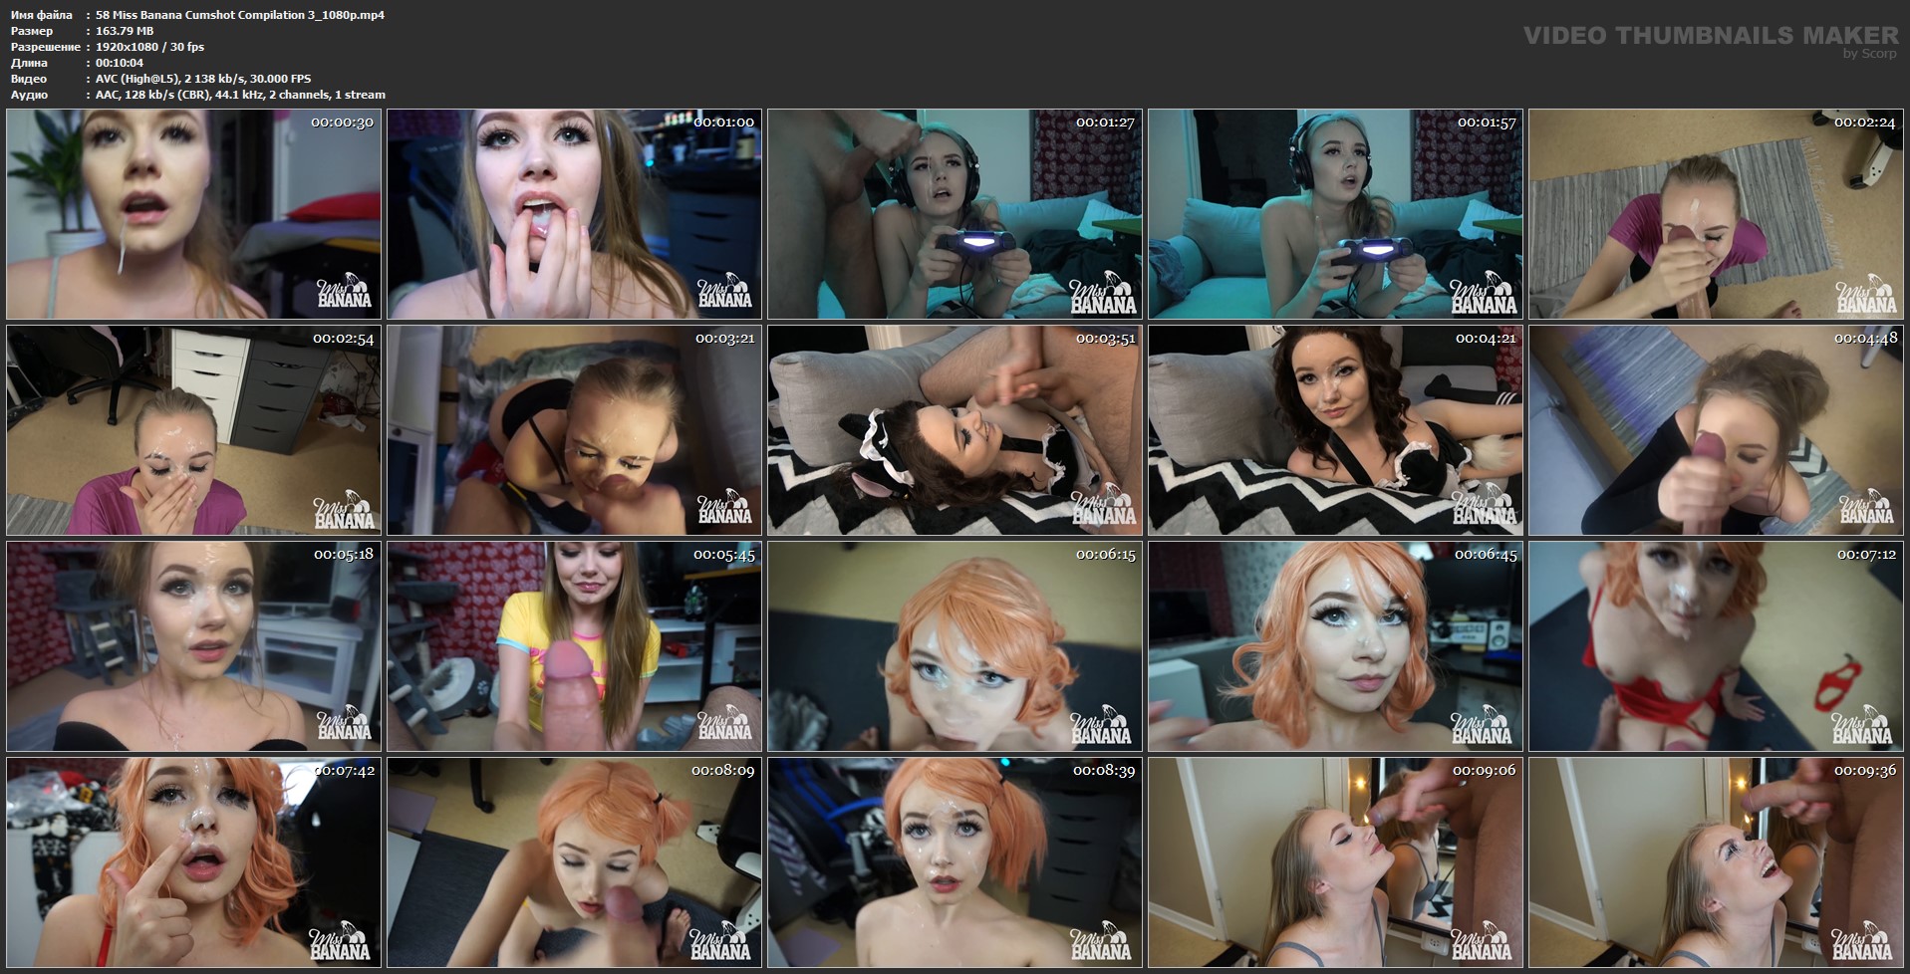
Task: Click the file name ending in _1080p.mp4
Action: pyautogui.click(x=239, y=15)
